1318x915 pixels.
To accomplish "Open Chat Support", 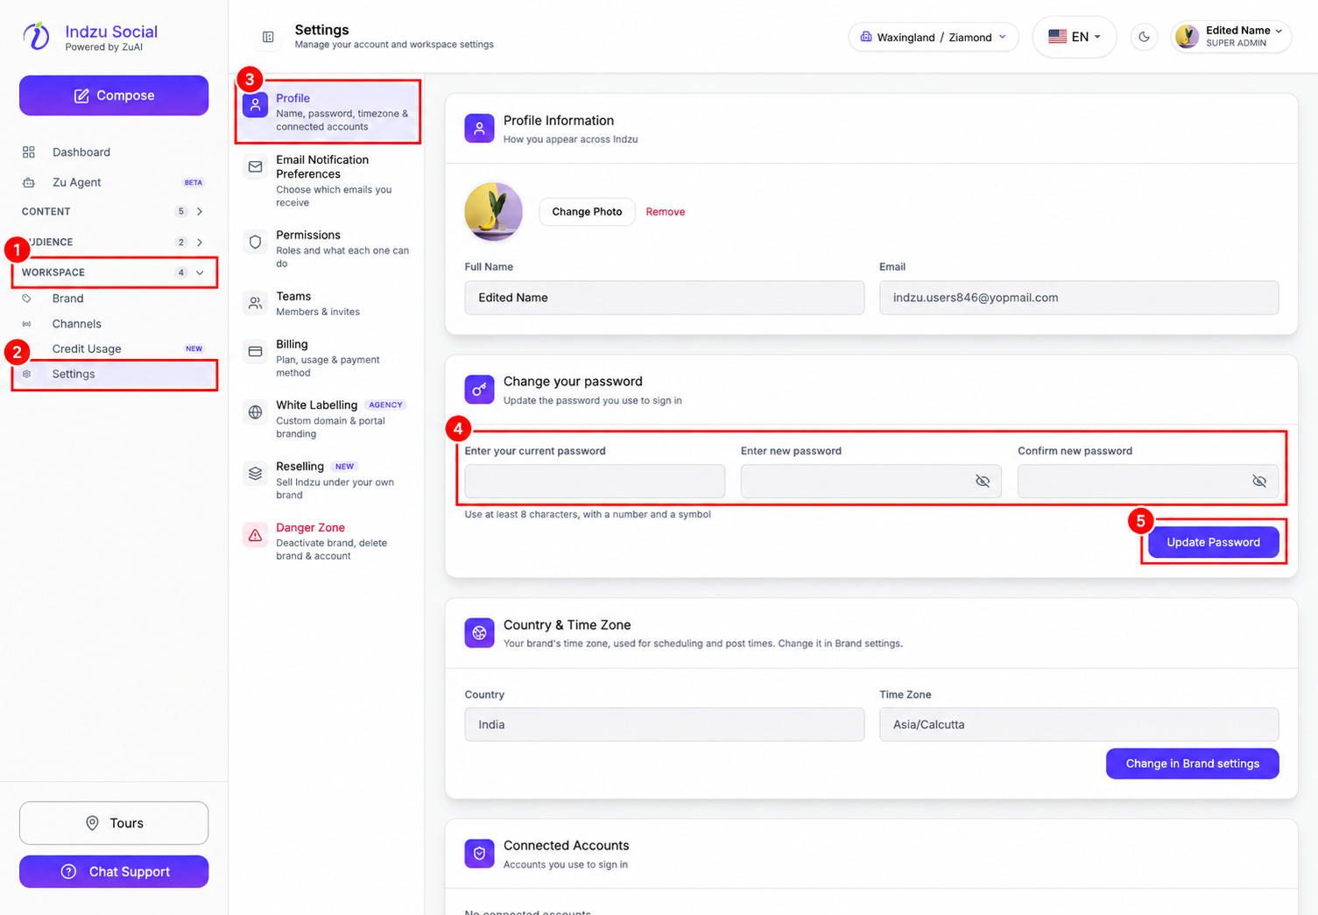I will coord(114,872).
